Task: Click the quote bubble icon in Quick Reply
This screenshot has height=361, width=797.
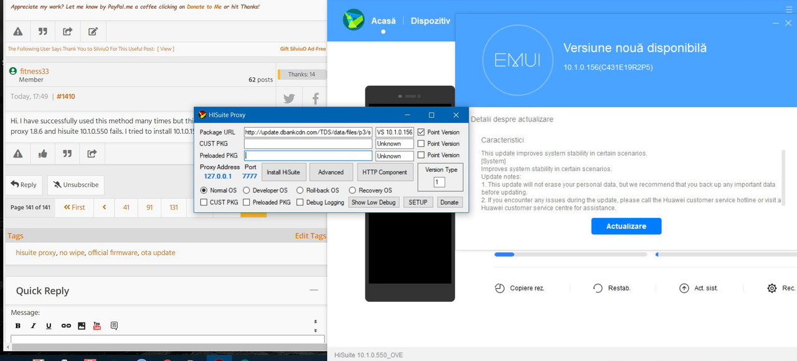Action: (x=114, y=326)
